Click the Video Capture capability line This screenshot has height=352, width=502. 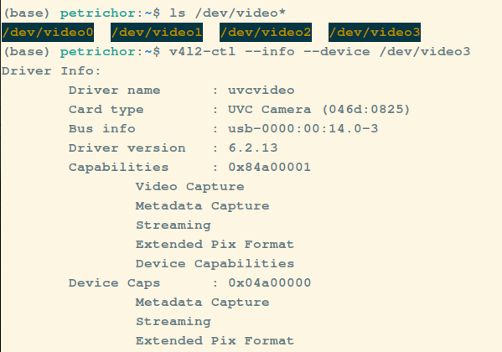(x=190, y=187)
